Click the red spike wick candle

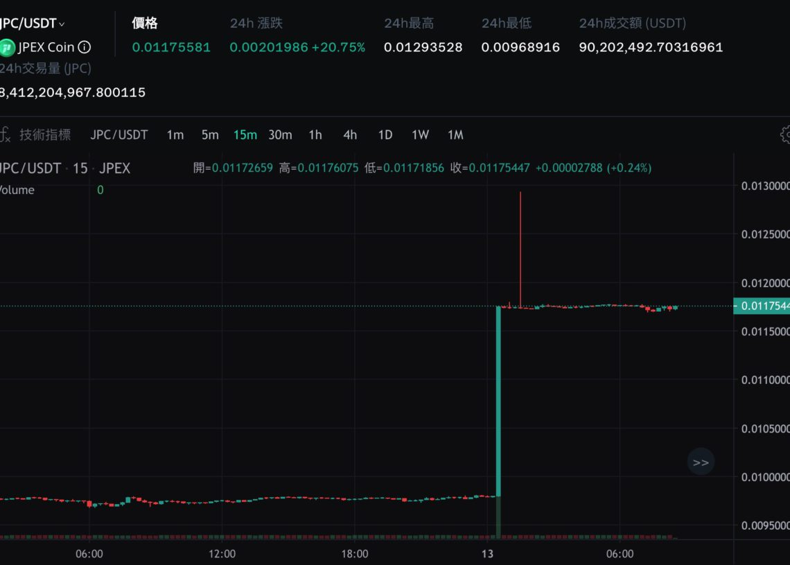520,250
